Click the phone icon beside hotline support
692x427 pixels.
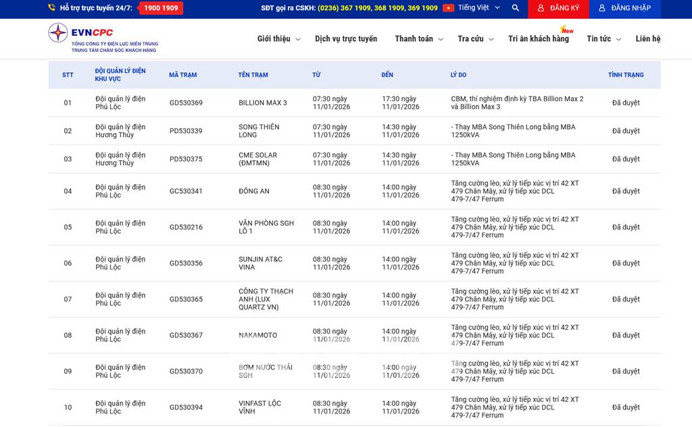52,8
